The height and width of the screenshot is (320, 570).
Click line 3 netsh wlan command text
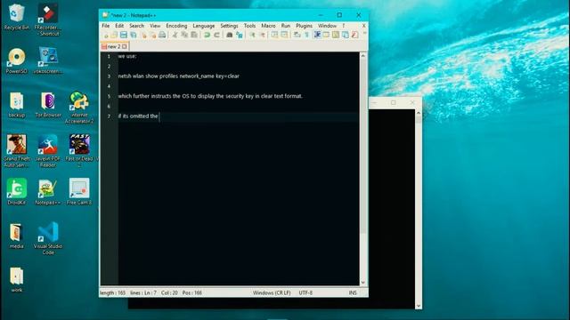click(178, 76)
